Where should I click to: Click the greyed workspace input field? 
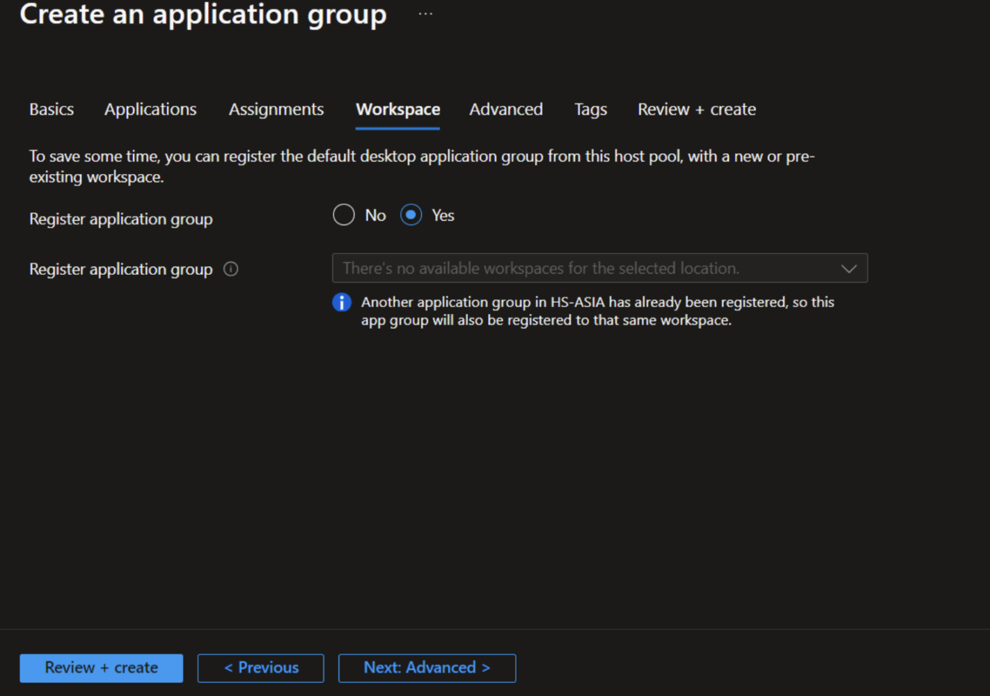click(557, 268)
